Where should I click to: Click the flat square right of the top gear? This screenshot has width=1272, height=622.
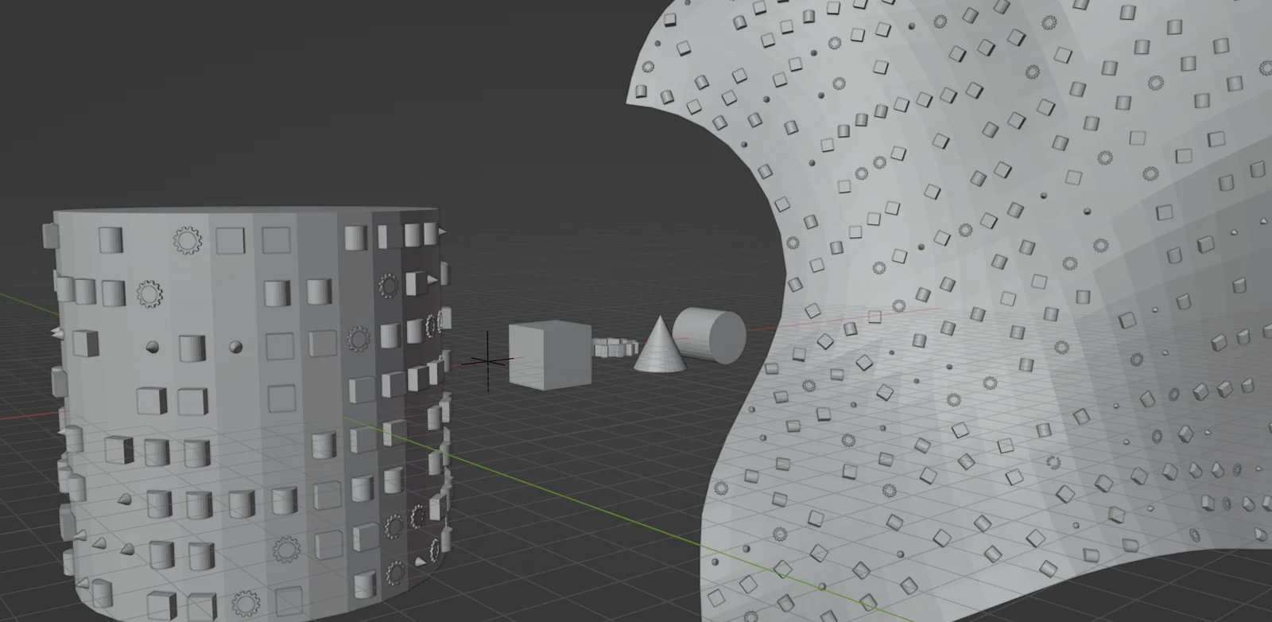click(230, 240)
